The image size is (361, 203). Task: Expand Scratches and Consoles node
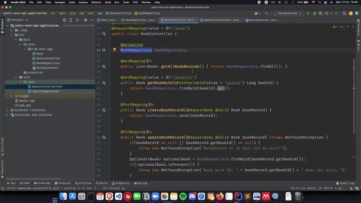[7, 115]
